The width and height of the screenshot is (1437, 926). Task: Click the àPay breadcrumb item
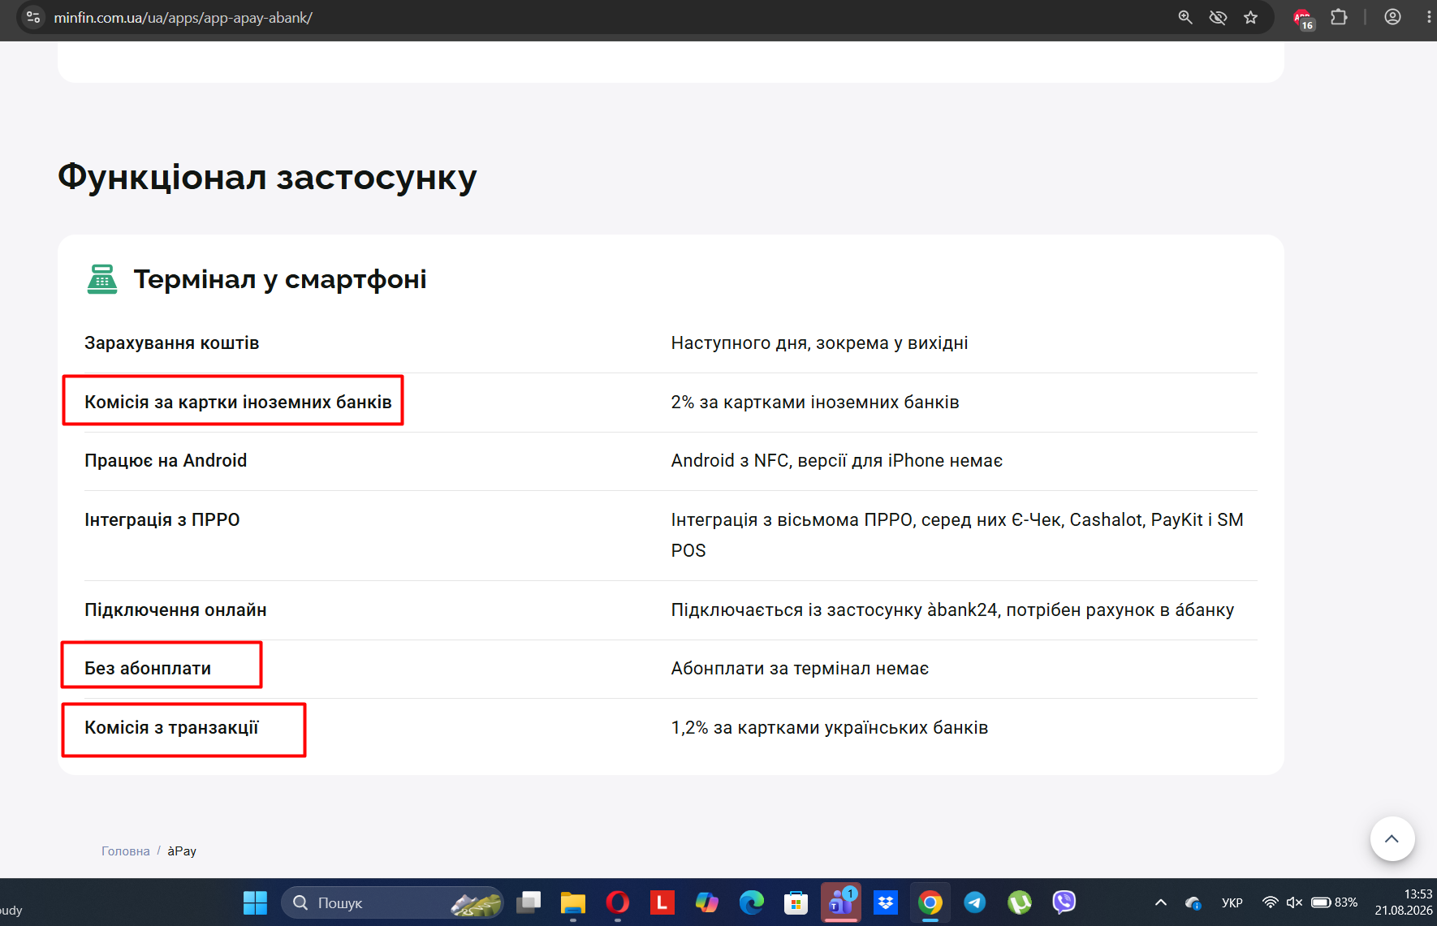point(182,851)
